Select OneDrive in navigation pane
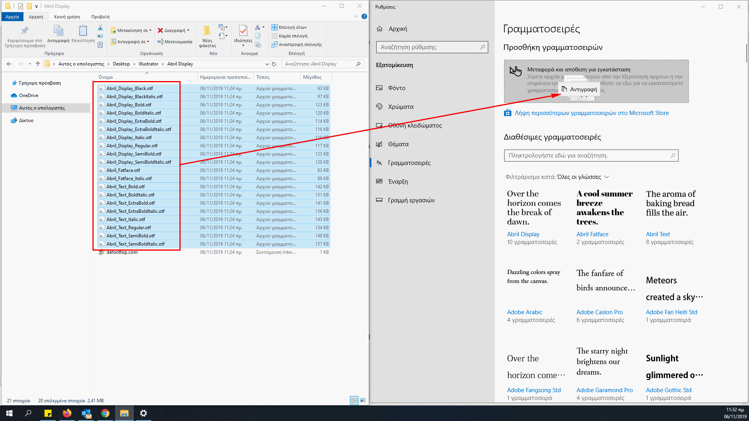The image size is (749, 421). click(x=28, y=96)
